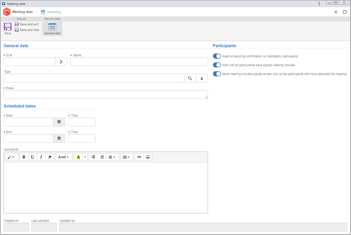351x235 pixels.
Task: Click into the Type input field
Action: click(x=94, y=78)
